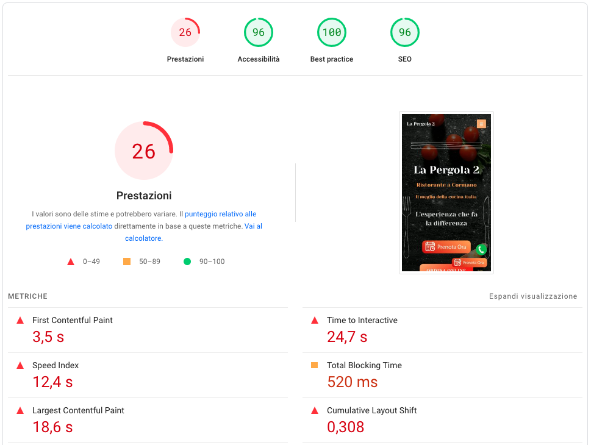This screenshot has height=445, width=591.
Task: Open the Best practice gauge showing 100
Action: point(332,32)
